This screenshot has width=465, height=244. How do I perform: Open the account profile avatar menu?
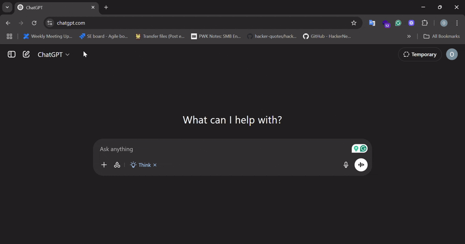click(452, 54)
